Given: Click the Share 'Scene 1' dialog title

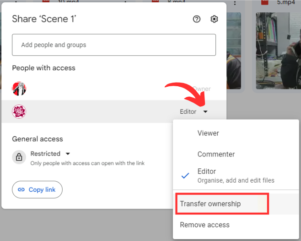Looking at the screenshot, I should click(x=44, y=19).
